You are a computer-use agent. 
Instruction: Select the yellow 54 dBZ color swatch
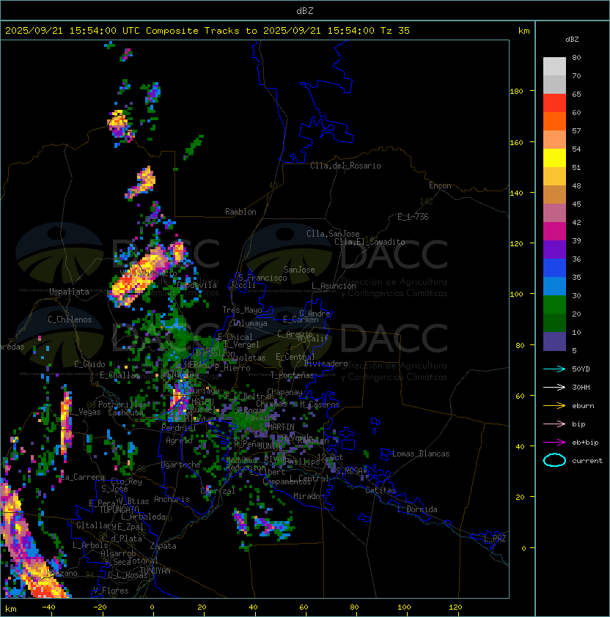tap(554, 158)
